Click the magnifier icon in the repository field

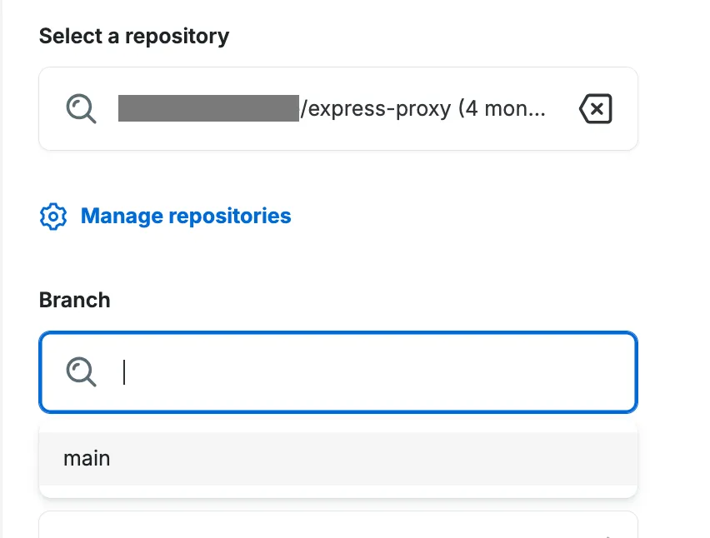pos(80,108)
